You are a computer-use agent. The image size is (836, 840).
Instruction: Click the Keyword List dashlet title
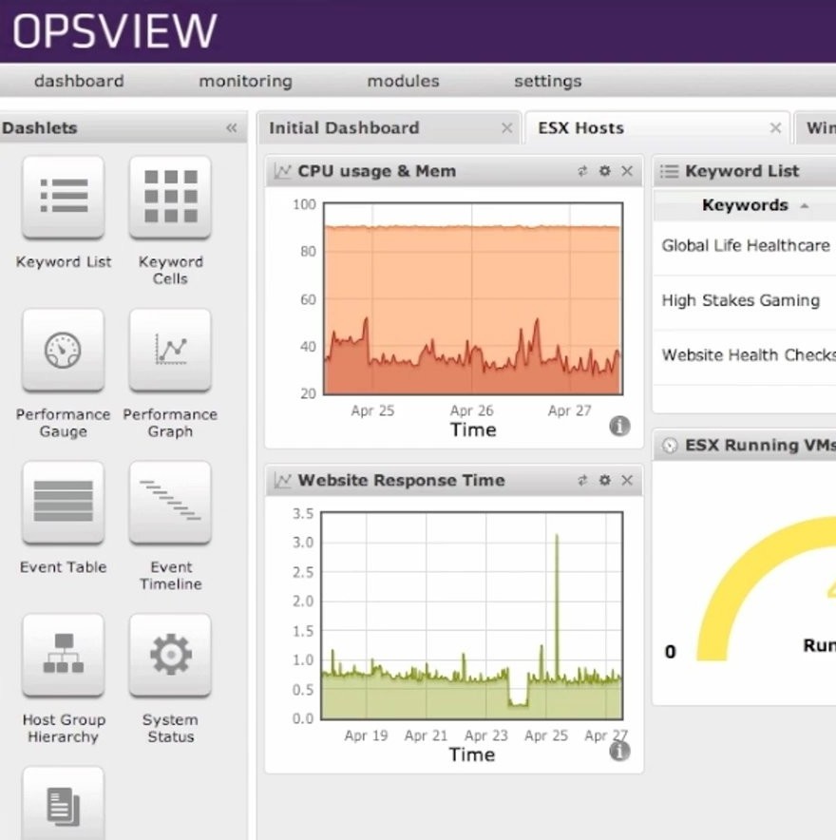742,171
